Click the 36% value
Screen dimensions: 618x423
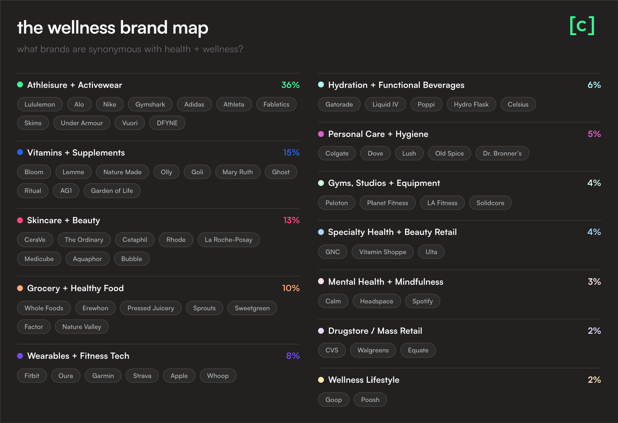[x=290, y=85]
